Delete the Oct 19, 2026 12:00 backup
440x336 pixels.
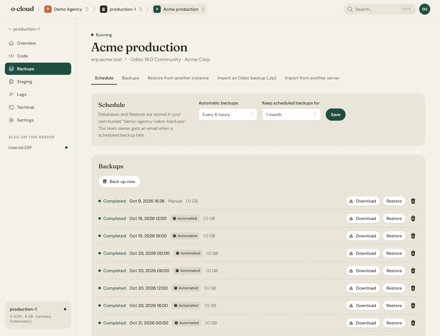(413, 218)
